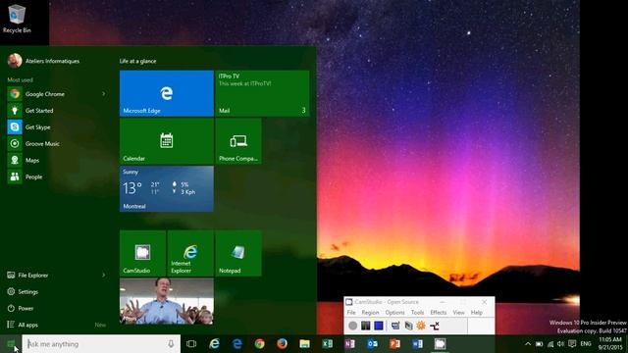
Task: Expand the File Explorer jump list arrow
Action: coord(104,275)
